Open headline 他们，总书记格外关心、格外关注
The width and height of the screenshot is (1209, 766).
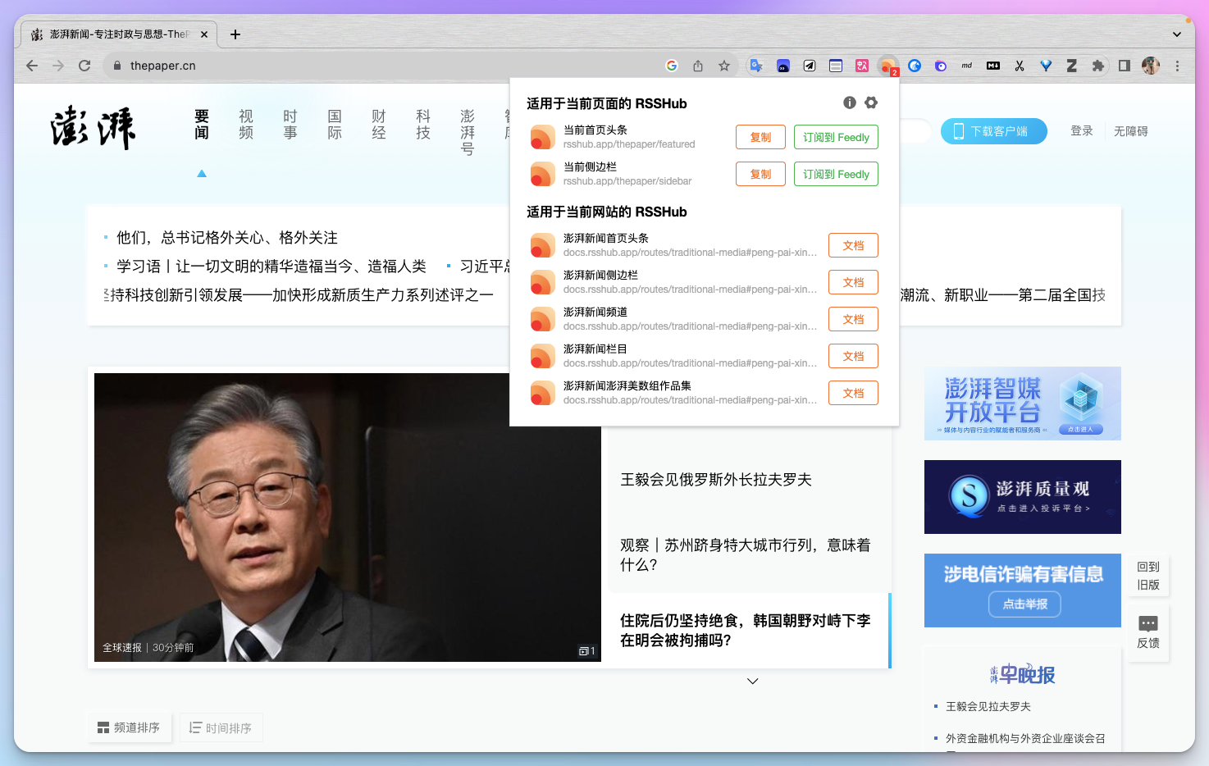tap(227, 238)
